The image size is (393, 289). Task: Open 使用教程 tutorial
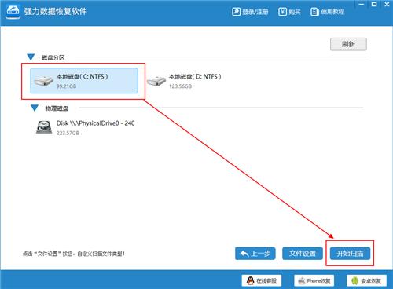coord(327,12)
